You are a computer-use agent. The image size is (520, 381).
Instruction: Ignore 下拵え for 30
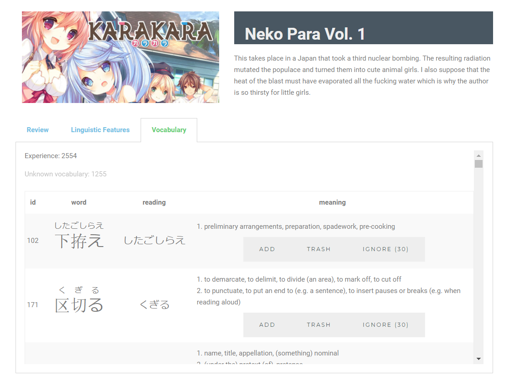[x=385, y=249]
